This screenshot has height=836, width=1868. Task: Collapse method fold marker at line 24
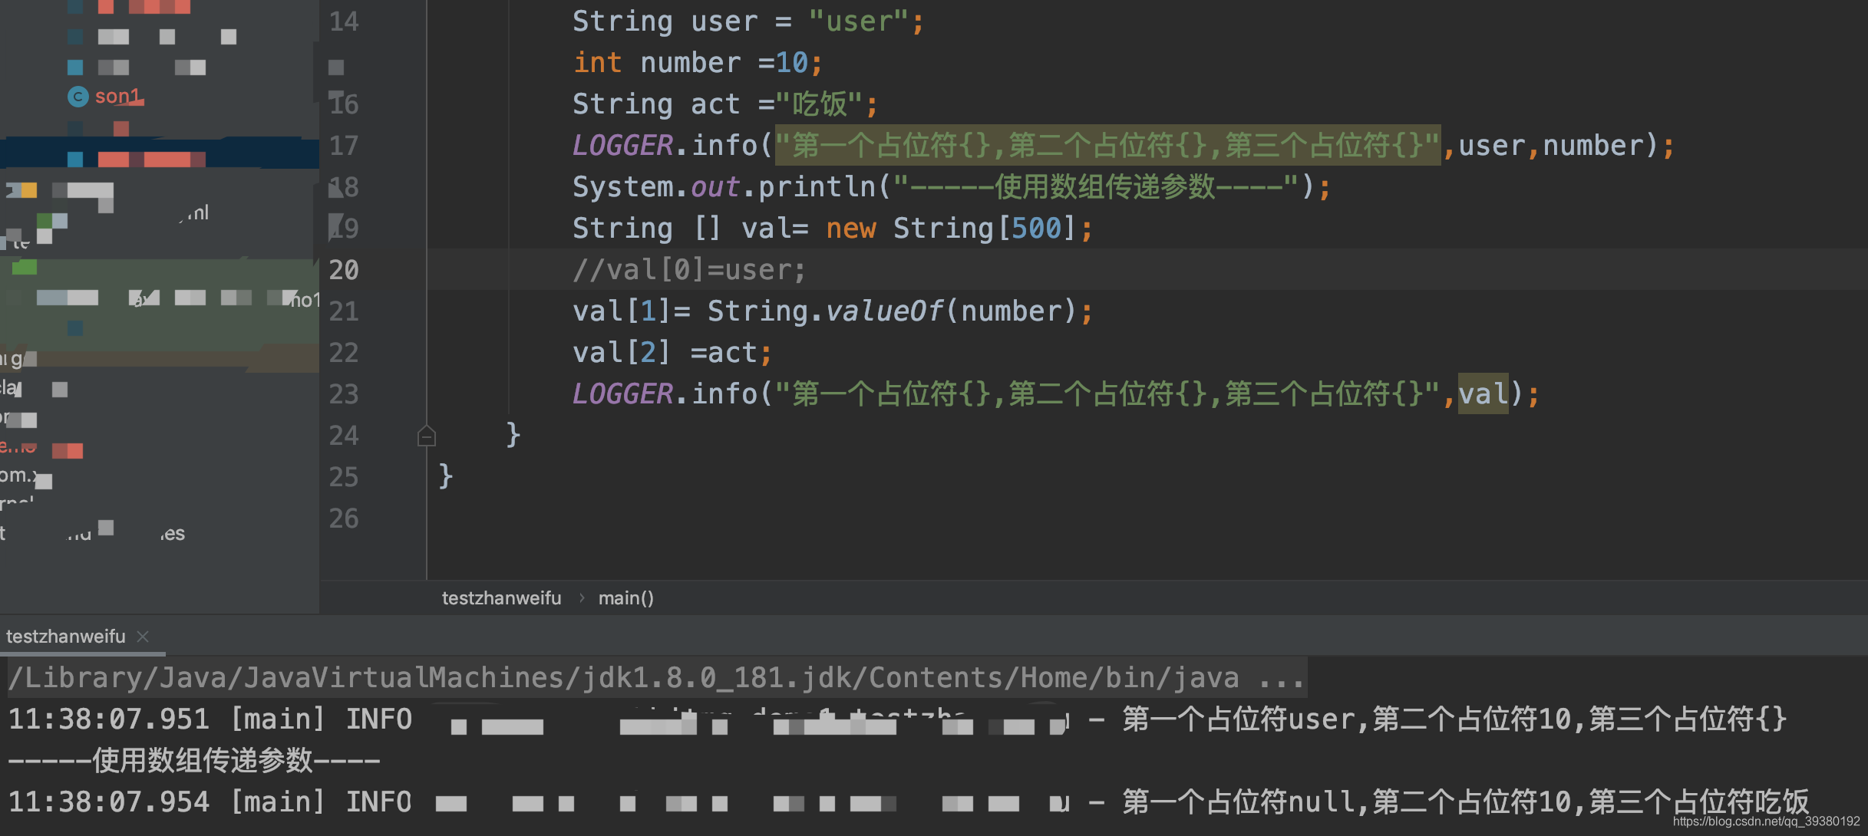tap(427, 436)
